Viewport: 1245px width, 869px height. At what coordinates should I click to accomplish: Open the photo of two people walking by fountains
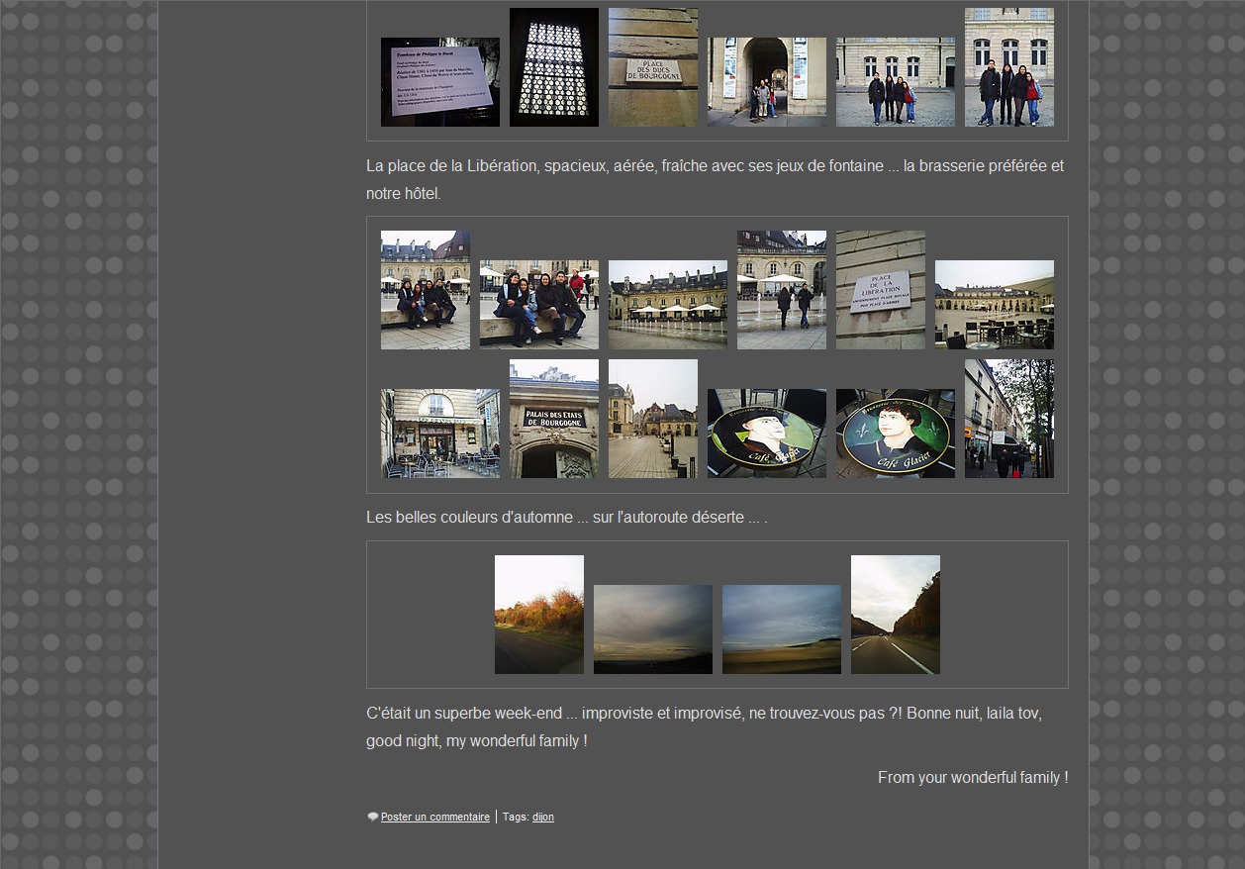click(x=781, y=290)
